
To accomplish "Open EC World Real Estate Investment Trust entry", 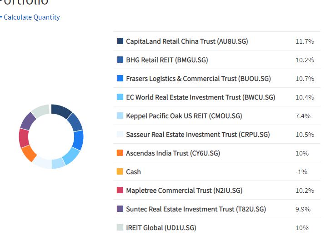I will [x=201, y=97].
